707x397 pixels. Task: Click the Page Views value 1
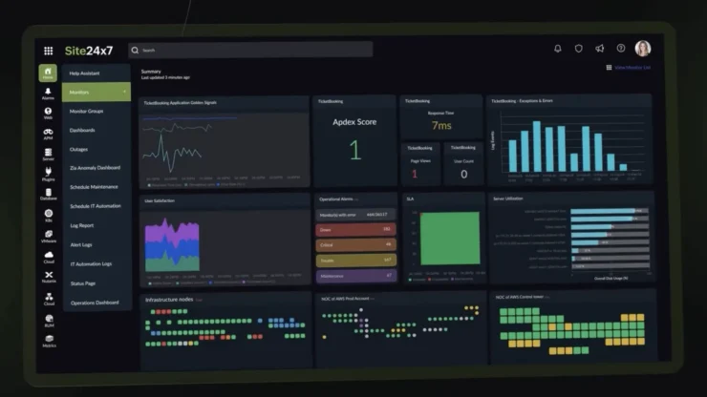[x=415, y=174]
